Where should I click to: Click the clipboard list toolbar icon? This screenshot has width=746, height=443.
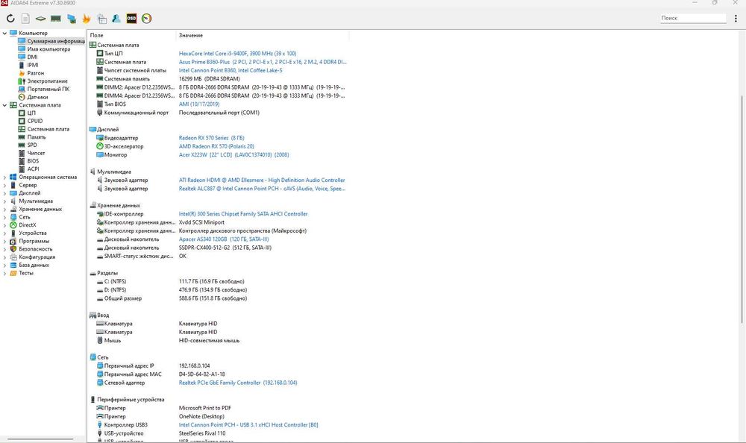tap(101, 19)
